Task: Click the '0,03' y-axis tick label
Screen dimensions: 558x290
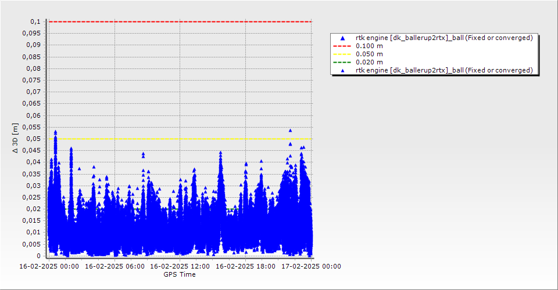Action: tap(34, 186)
